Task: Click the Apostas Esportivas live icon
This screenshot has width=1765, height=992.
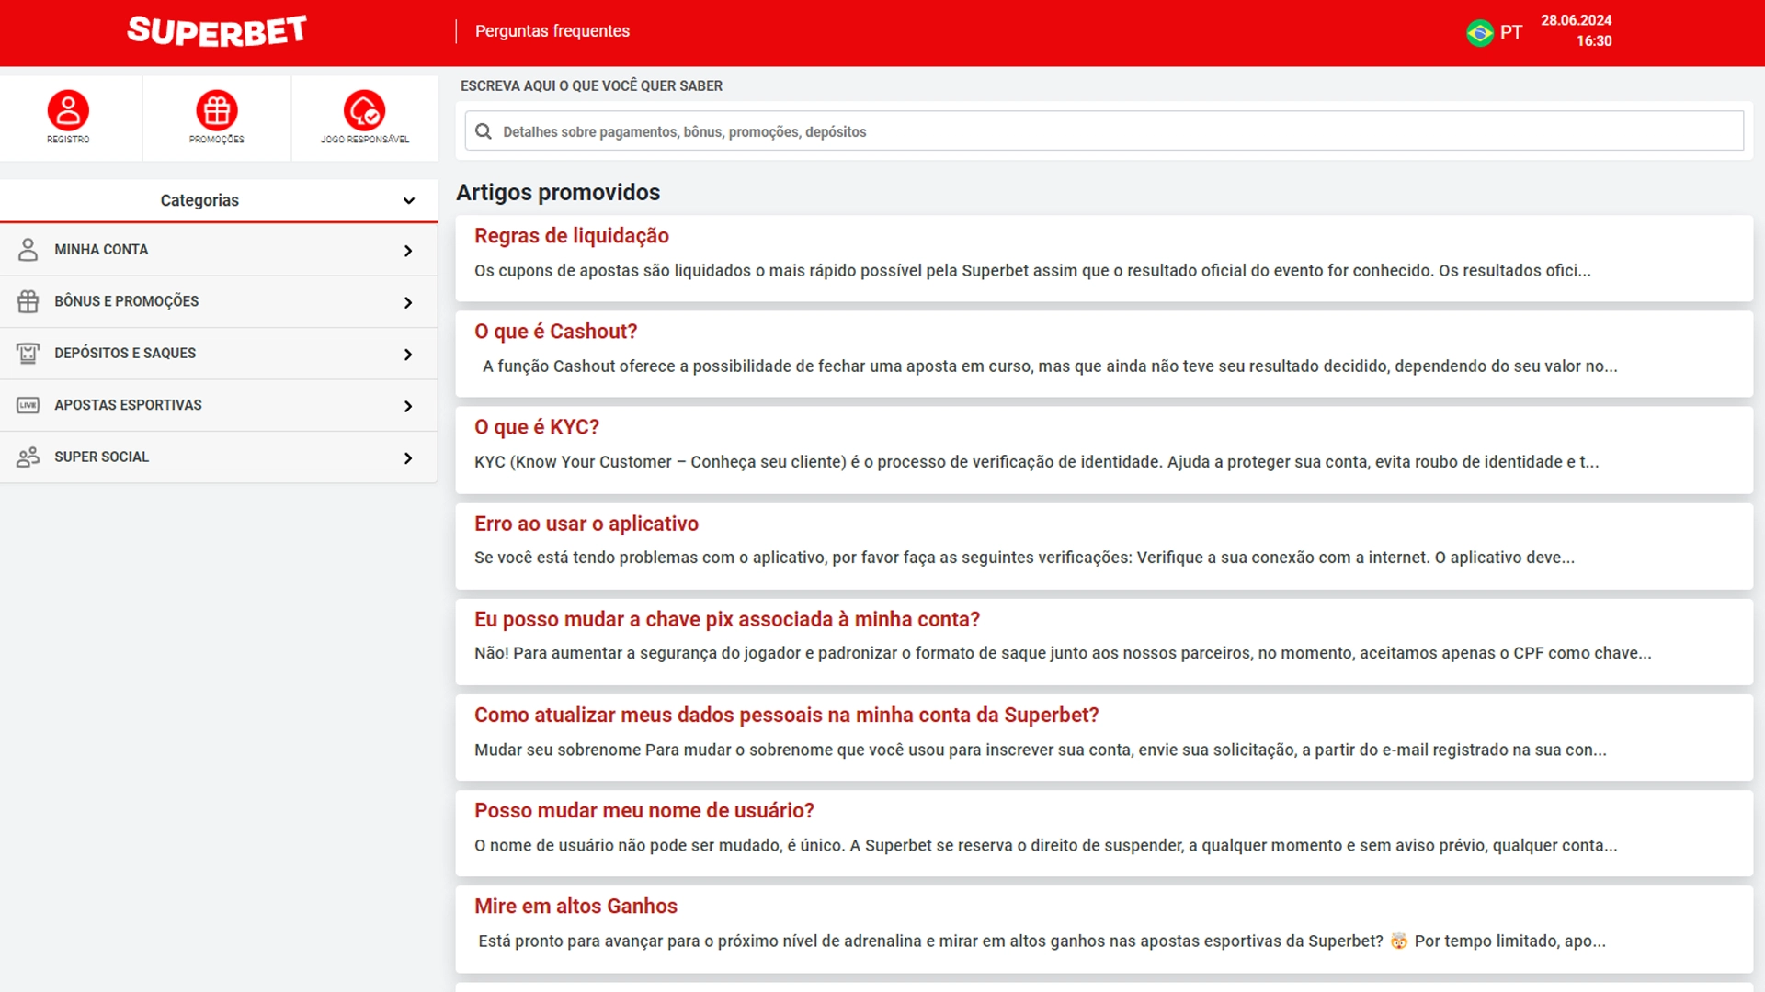Action: [x=28, y=405]
